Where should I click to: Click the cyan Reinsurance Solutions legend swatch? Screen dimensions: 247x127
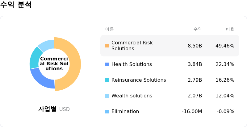coord(107,80)
